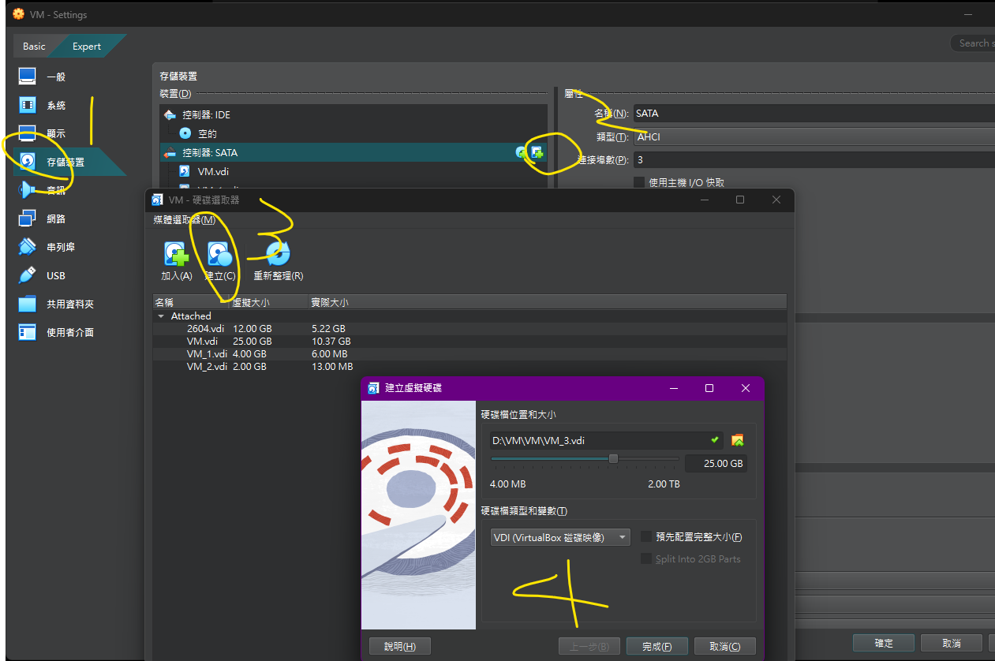Select the 2604.vdi row in disk list
The width and height of the screenshot is (995, 661).
coord(469,328)
